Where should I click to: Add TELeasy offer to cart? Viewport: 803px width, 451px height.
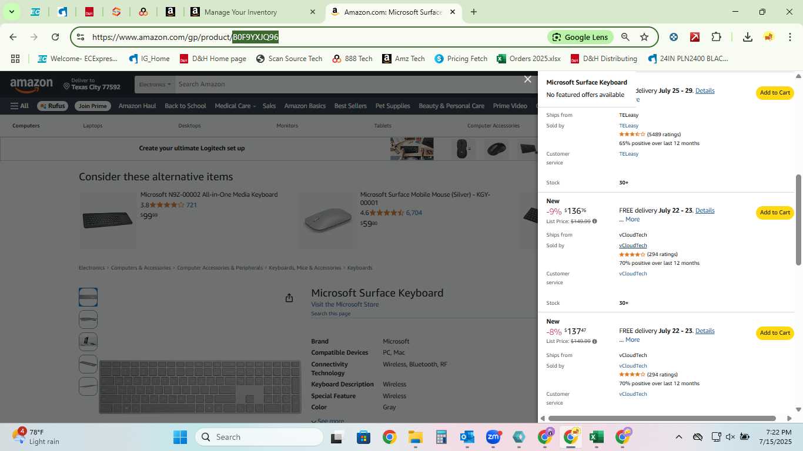(774, 93)
